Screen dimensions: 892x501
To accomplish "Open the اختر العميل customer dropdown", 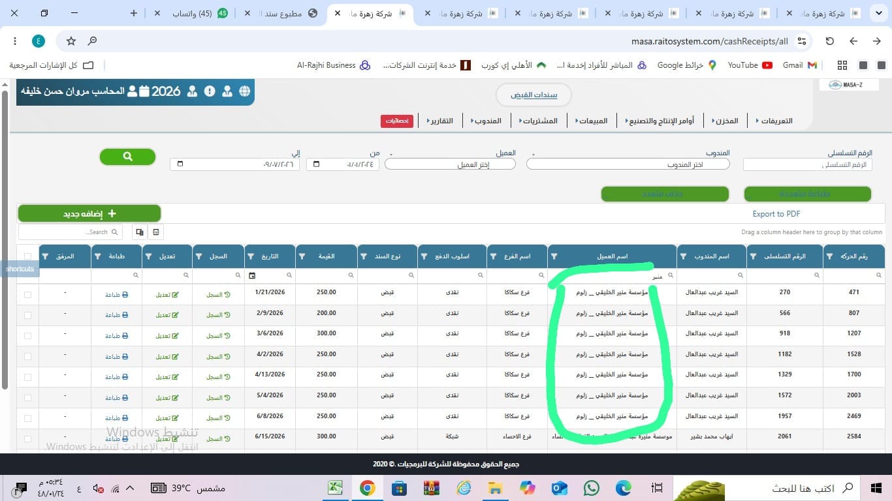I will [x=450, y=164].
